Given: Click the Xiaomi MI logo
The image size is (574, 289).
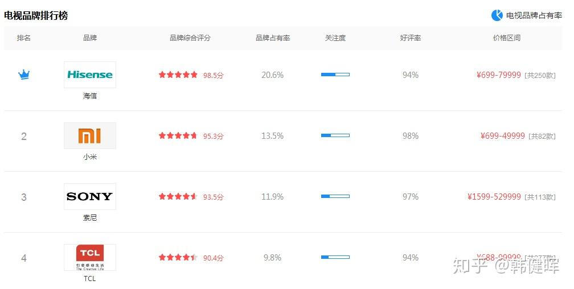Looking at the screenshot, I should pos(90,135).
